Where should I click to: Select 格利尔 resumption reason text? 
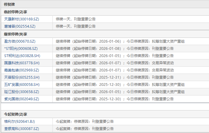(x=85, y=122)
